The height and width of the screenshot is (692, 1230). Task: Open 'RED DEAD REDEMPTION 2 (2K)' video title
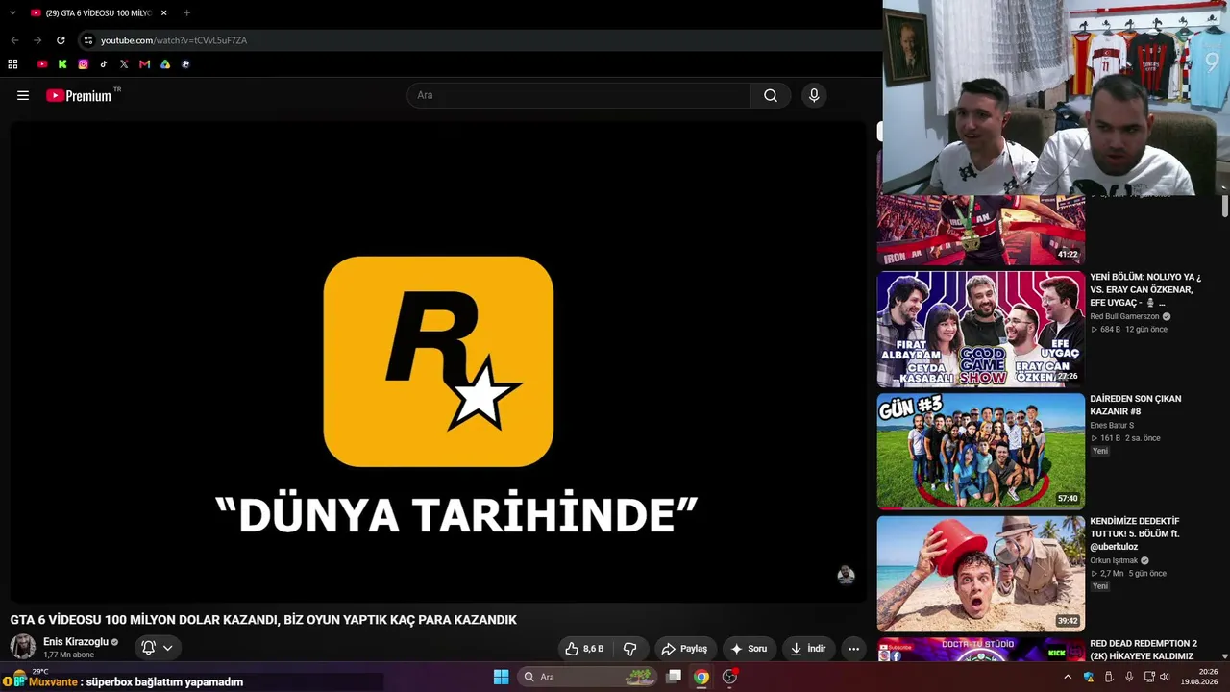point(1144,650)
